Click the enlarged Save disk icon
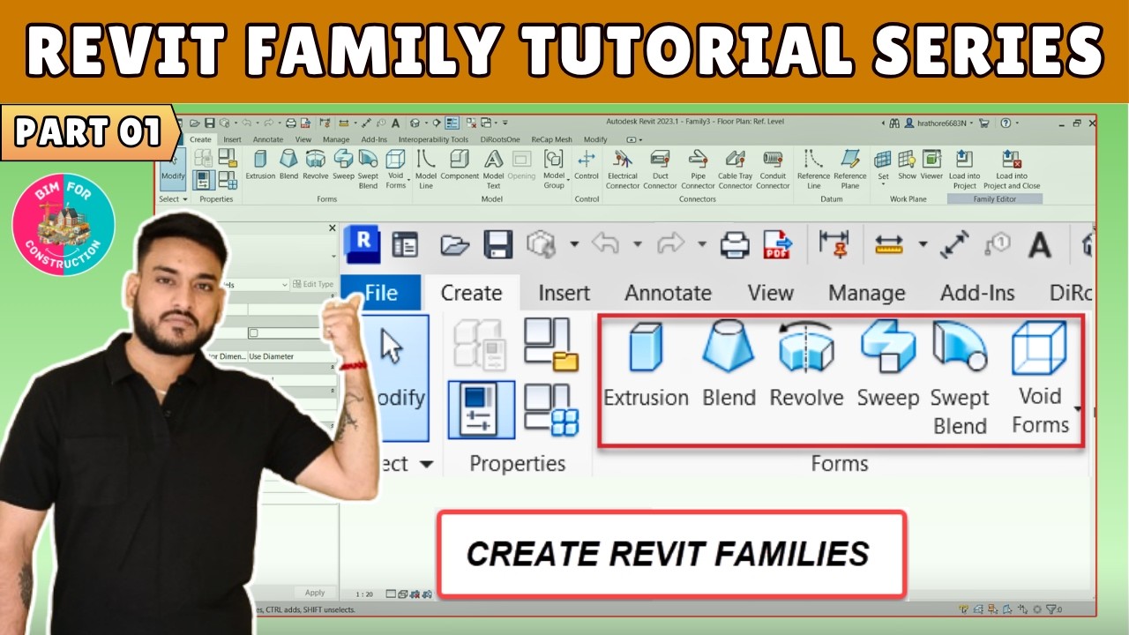The height and width of the screenshot is (635, 1129). [x=498, y=244]
